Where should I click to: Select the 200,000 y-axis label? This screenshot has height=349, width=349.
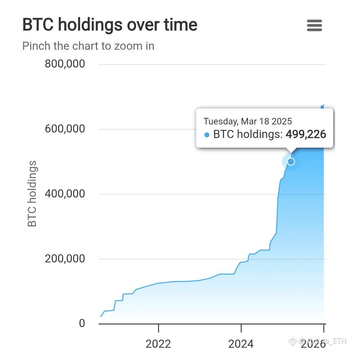point(65,259)
